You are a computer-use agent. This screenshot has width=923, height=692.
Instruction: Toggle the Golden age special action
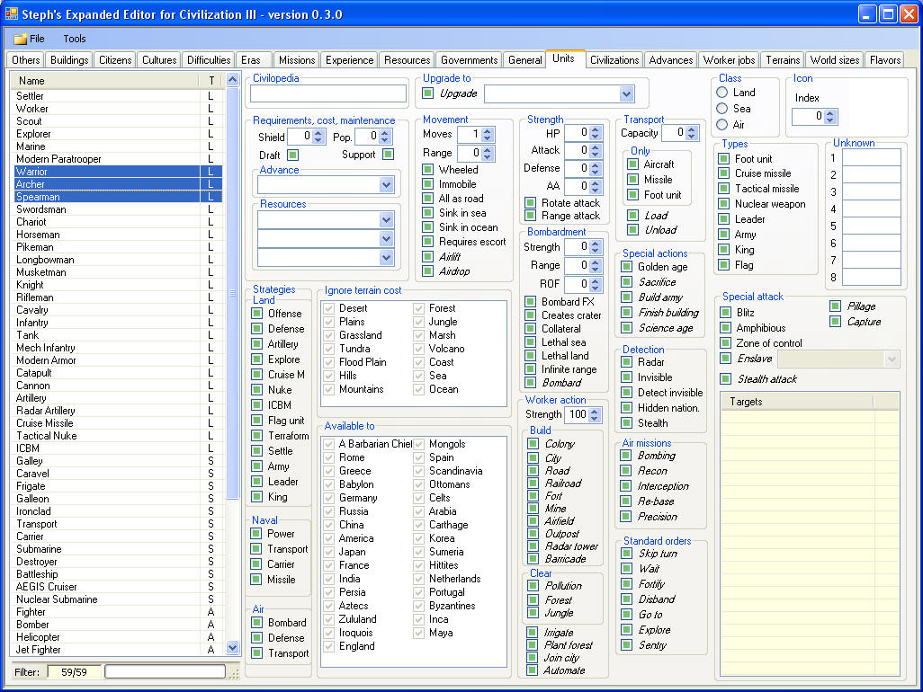[x=627, y=266]
